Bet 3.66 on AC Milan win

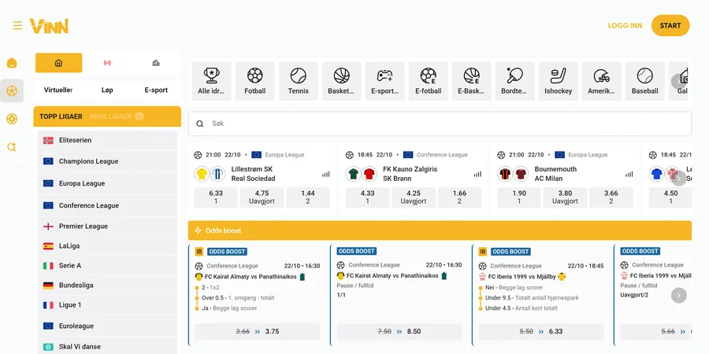611,197
